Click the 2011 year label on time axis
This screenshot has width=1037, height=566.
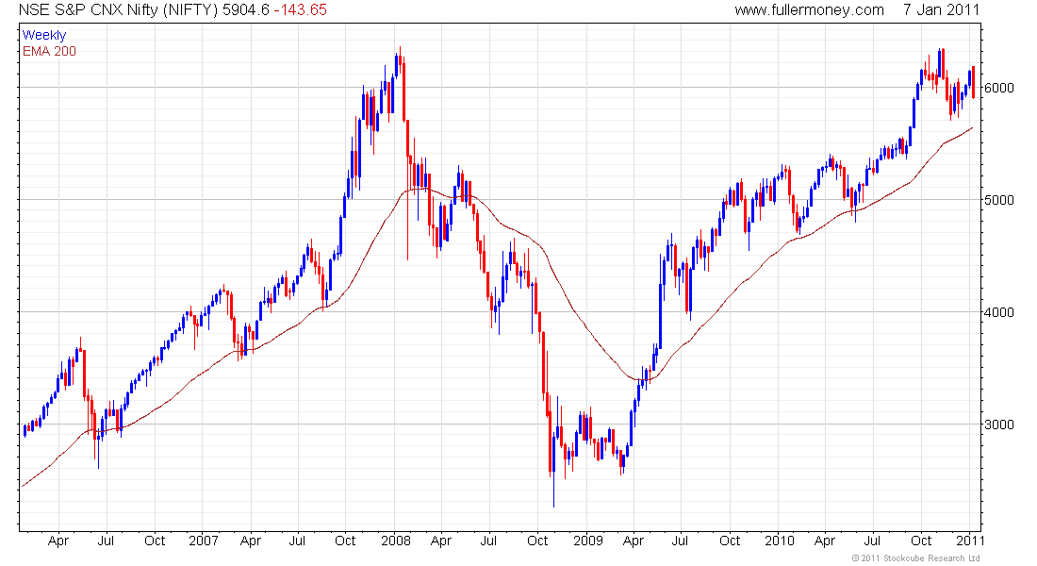click(970, 541)
